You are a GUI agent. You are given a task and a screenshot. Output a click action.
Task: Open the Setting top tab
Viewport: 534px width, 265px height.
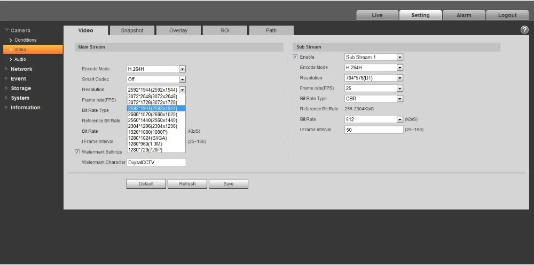(x=420, y=15)
